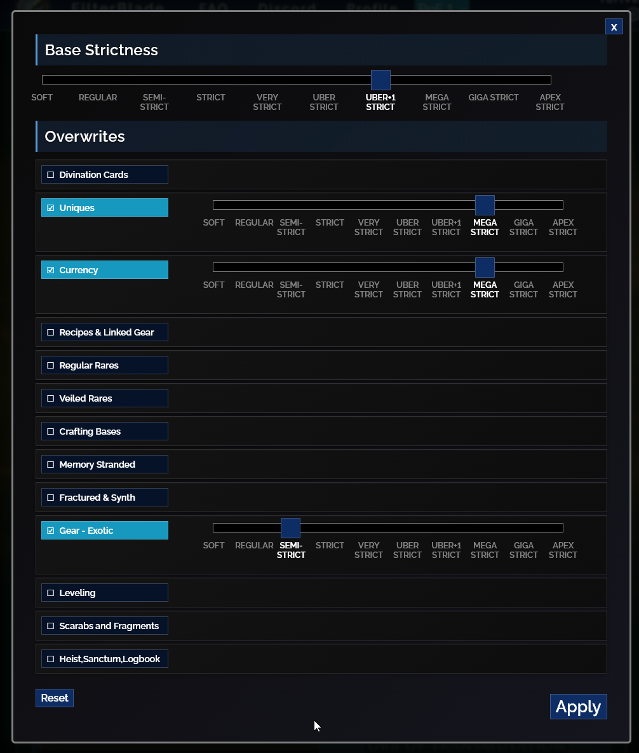Close the strictness dialog with X
Image resolution: width=639 pixels, height=753 pixels.
coord(614,27)
